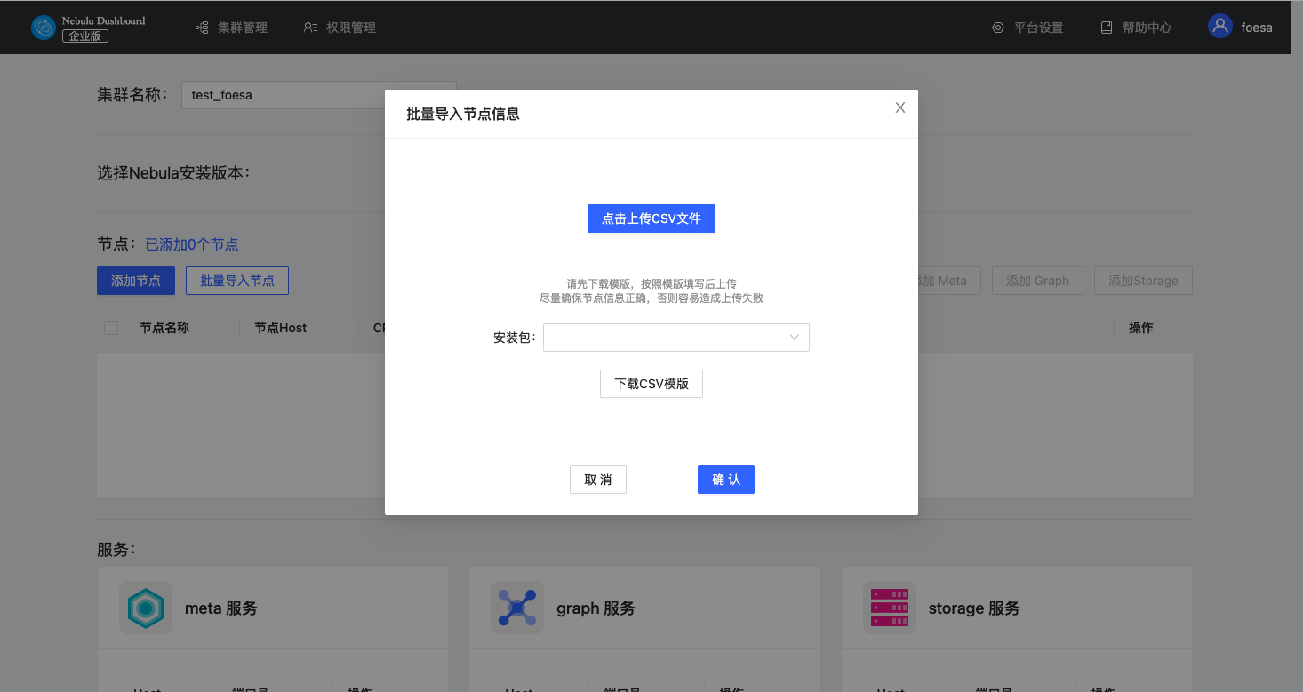This screenshot has width=1303, height=692.
Task: Click the help center book icon
Action: tap(1107, 28)
